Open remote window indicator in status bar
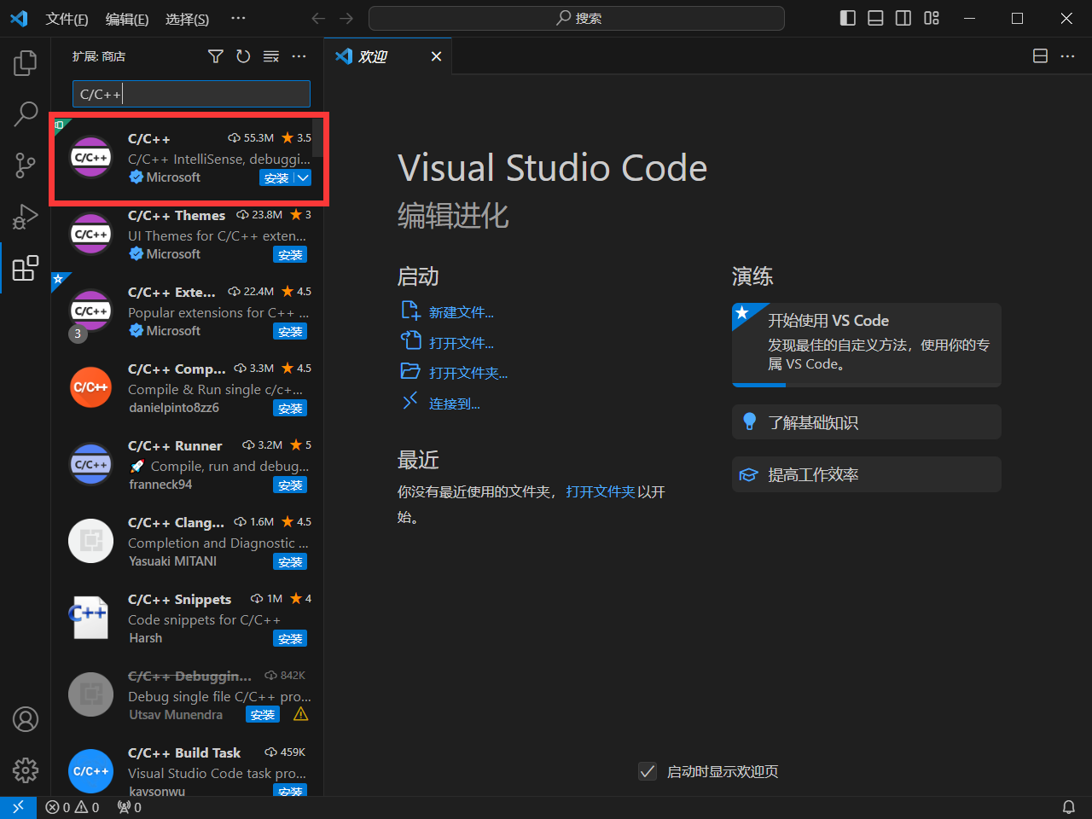Screen dimensions: 1092x819 pyautogui.click(x=18, y=807)
